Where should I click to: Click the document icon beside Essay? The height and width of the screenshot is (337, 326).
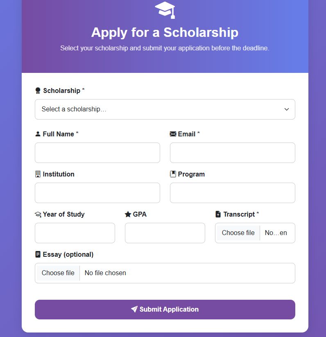point(38,254)
